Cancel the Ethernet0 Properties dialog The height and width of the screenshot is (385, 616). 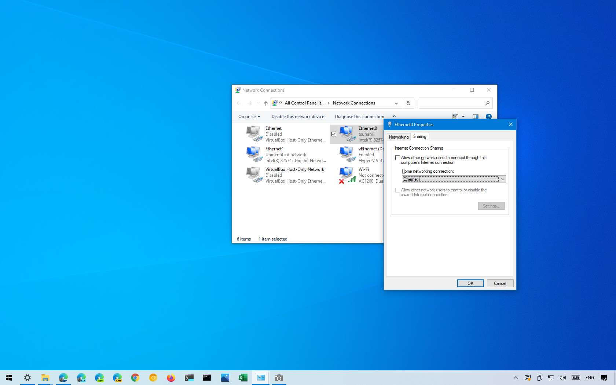(x=500, y=283)
